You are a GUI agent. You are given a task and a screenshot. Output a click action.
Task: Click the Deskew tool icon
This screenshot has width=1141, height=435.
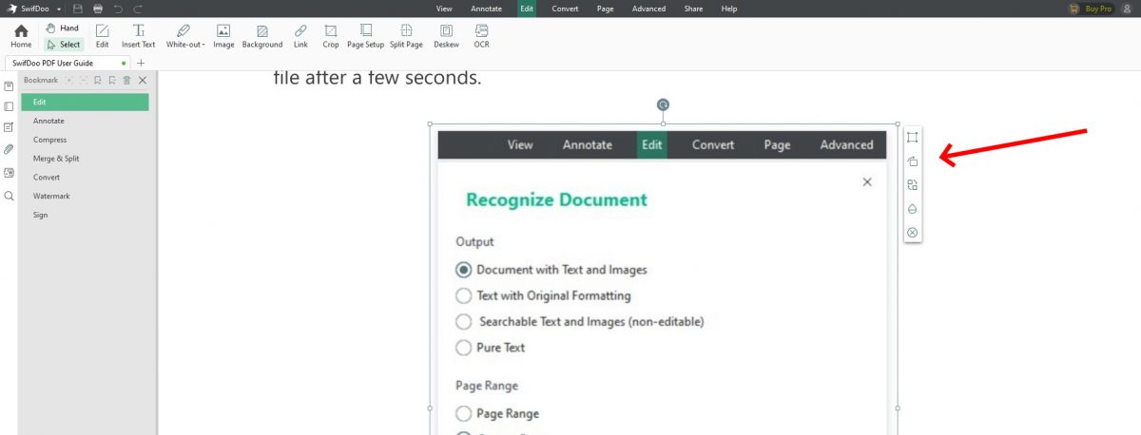(446, 36)
